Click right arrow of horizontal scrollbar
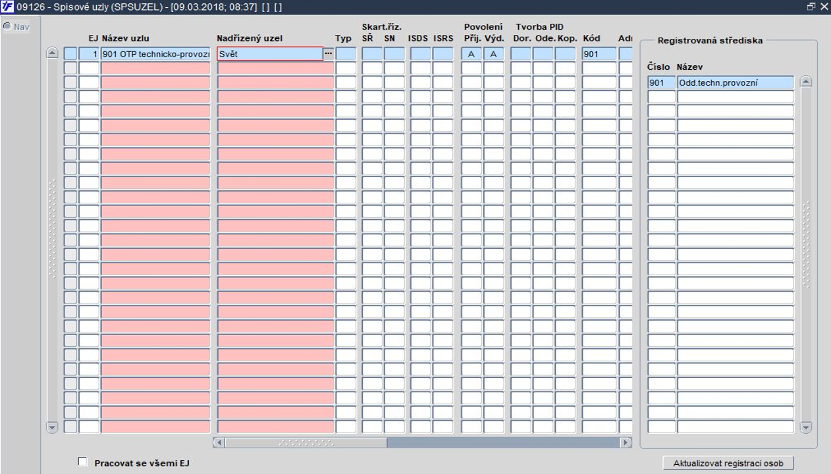 (x=626, y=442)
